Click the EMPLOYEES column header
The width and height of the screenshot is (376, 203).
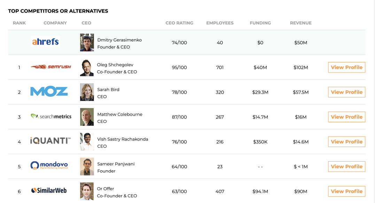point(220,23)
